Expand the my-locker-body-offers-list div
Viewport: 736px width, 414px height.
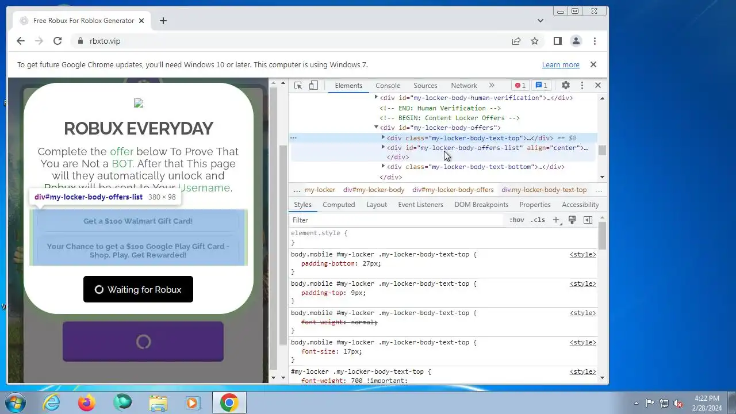point(383,148)
